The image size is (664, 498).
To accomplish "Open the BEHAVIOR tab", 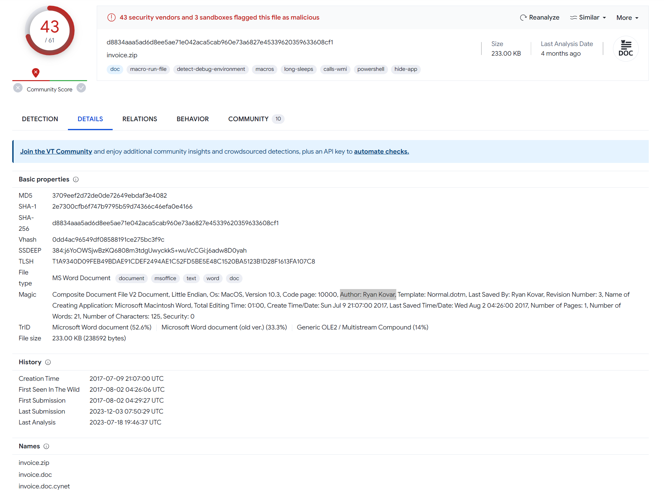I will [193, 119].
